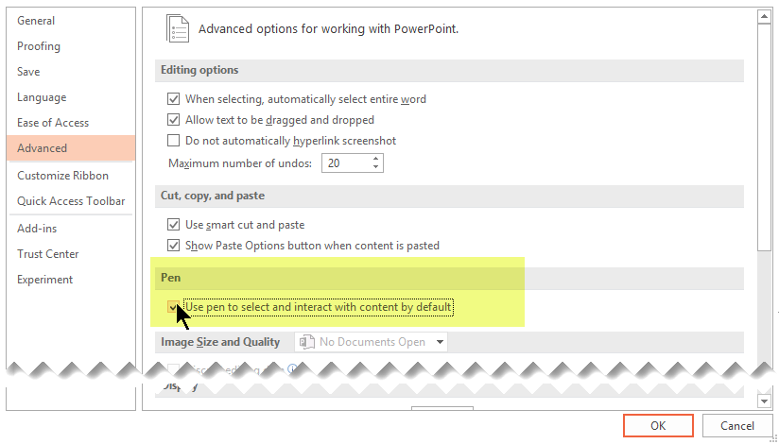Select the Proofing category
Viewport: 779px width, 444px height.
tap(39, 46)
